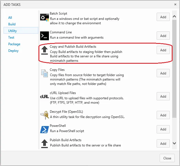Click the Copy and Publish Build Artifacts upload icon
This screenshot has height=166, width=180.
coord(45,50)
